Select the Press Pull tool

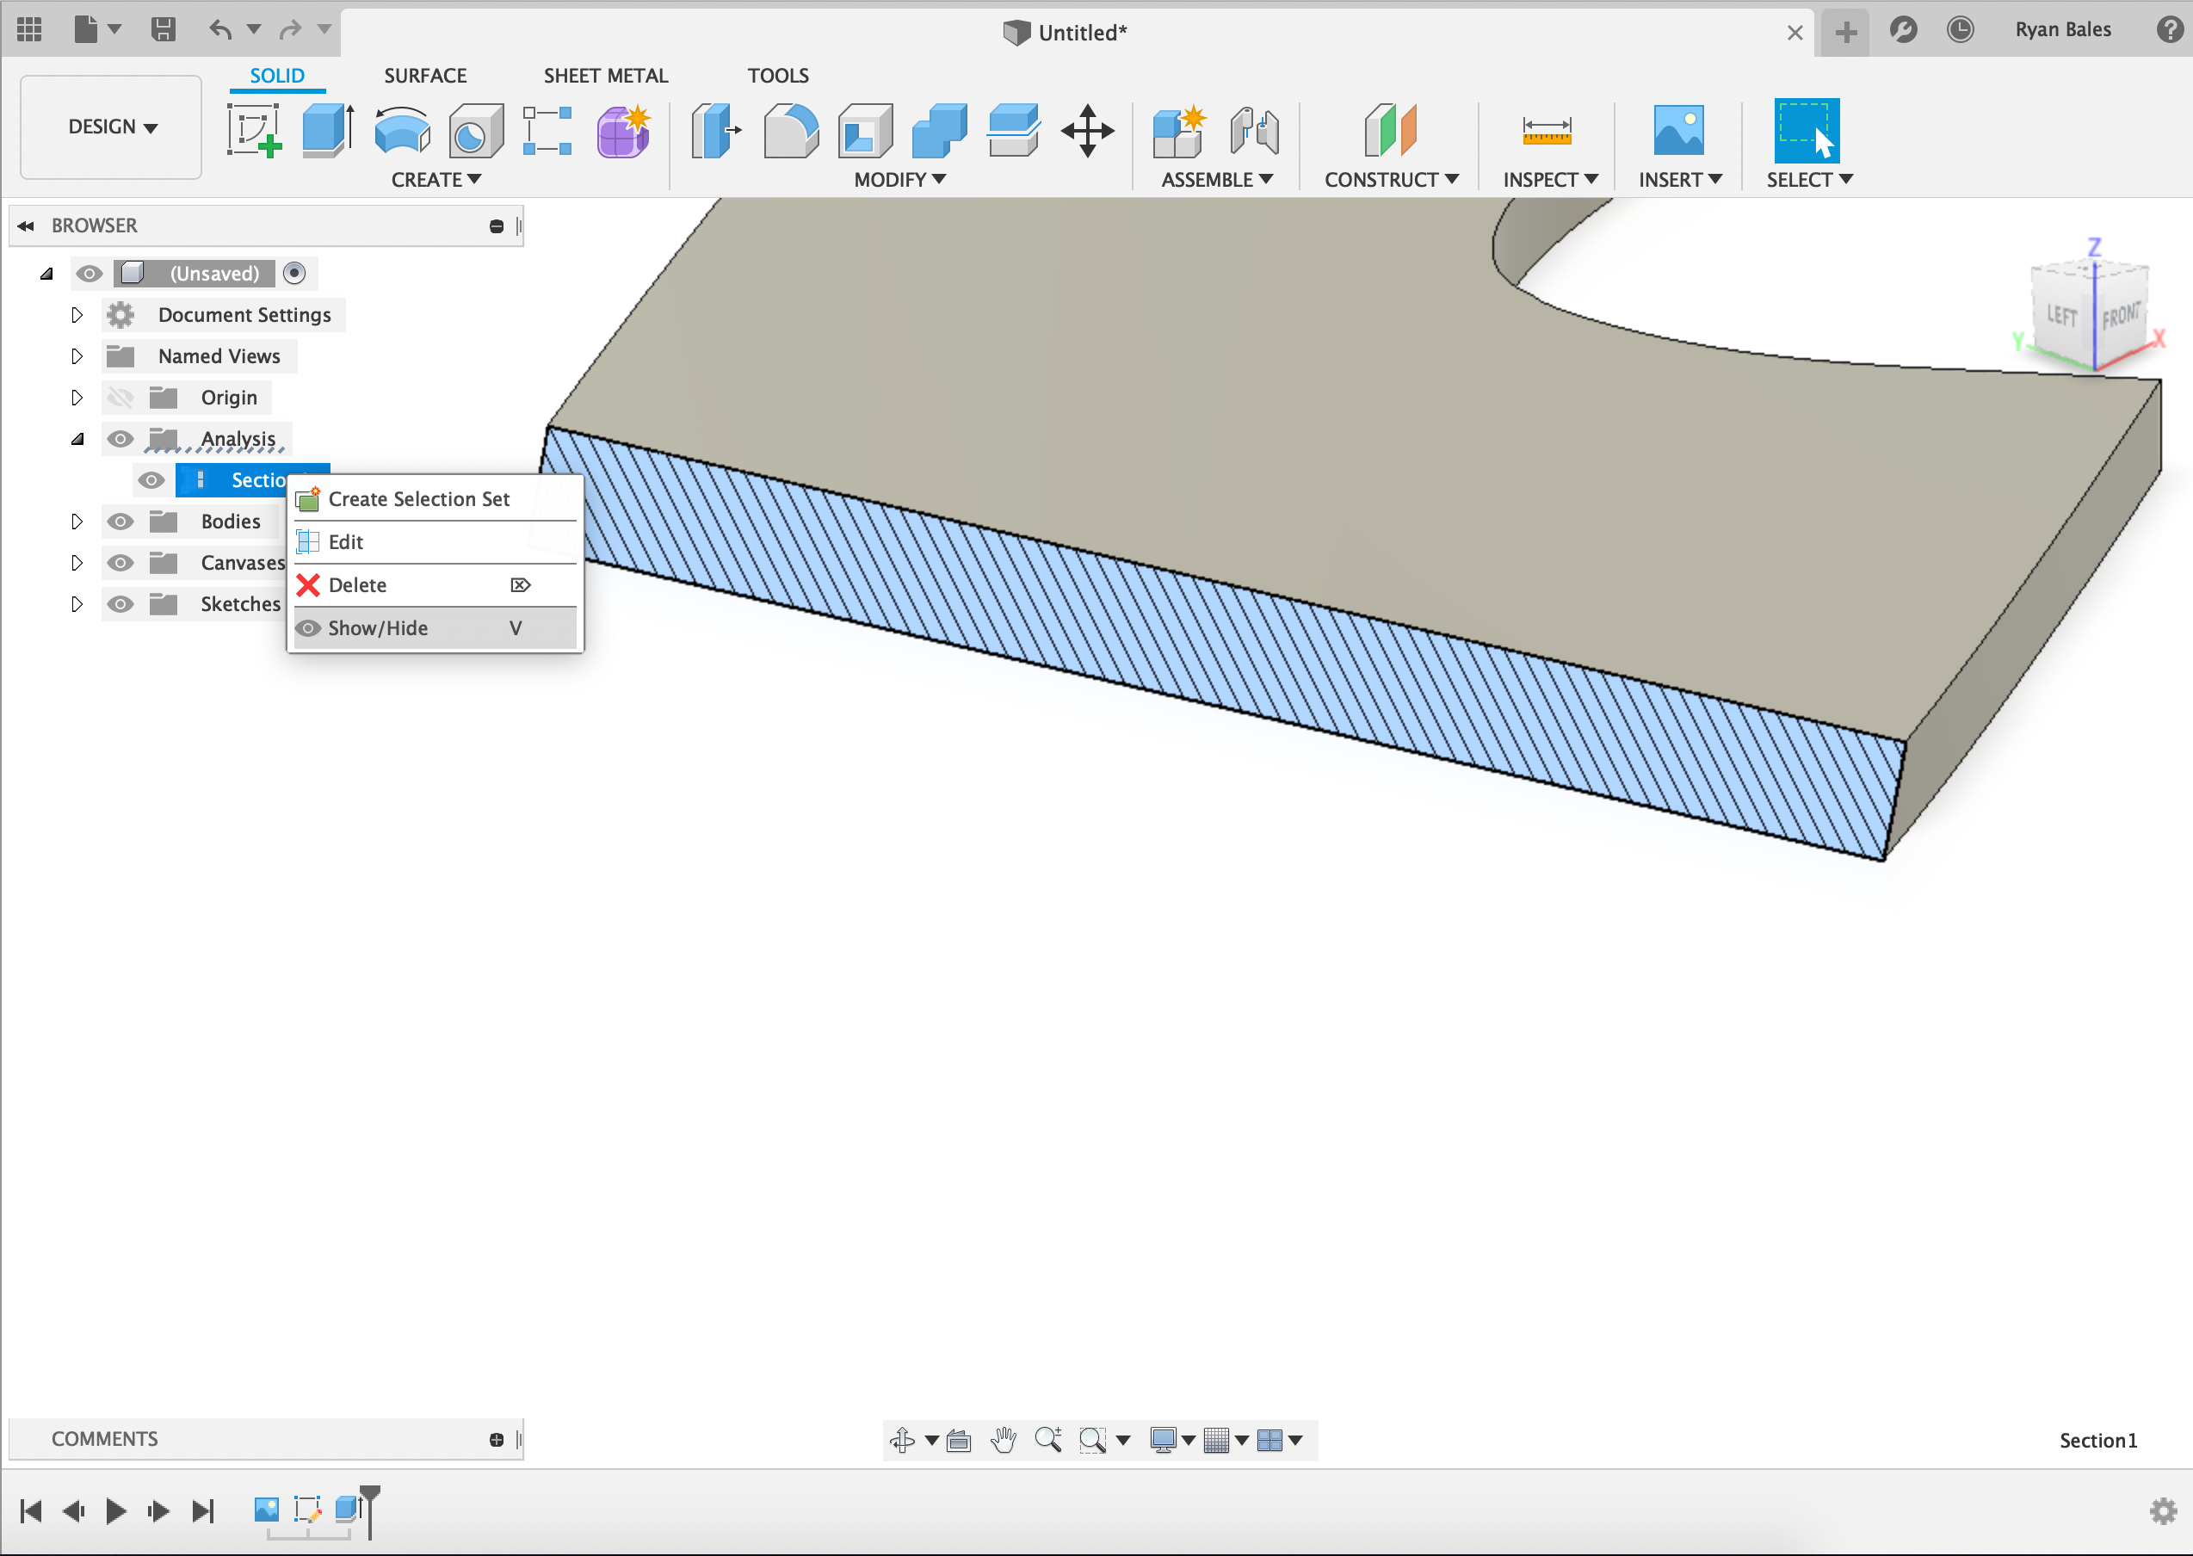point(716,130)
